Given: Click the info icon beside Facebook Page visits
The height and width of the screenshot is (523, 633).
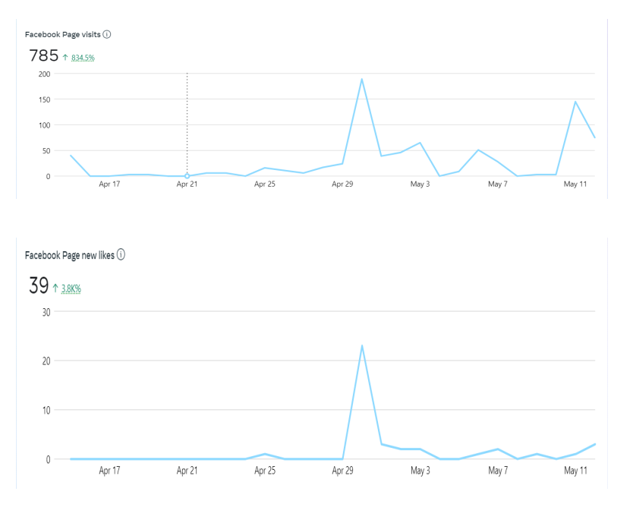Looking at the screenshot, I should [107, 35].
